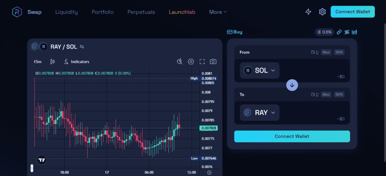Click the RAY / SOL pair title
This screenshot has height=176, width=386.
pyautogui.click(x=64, y=47)
